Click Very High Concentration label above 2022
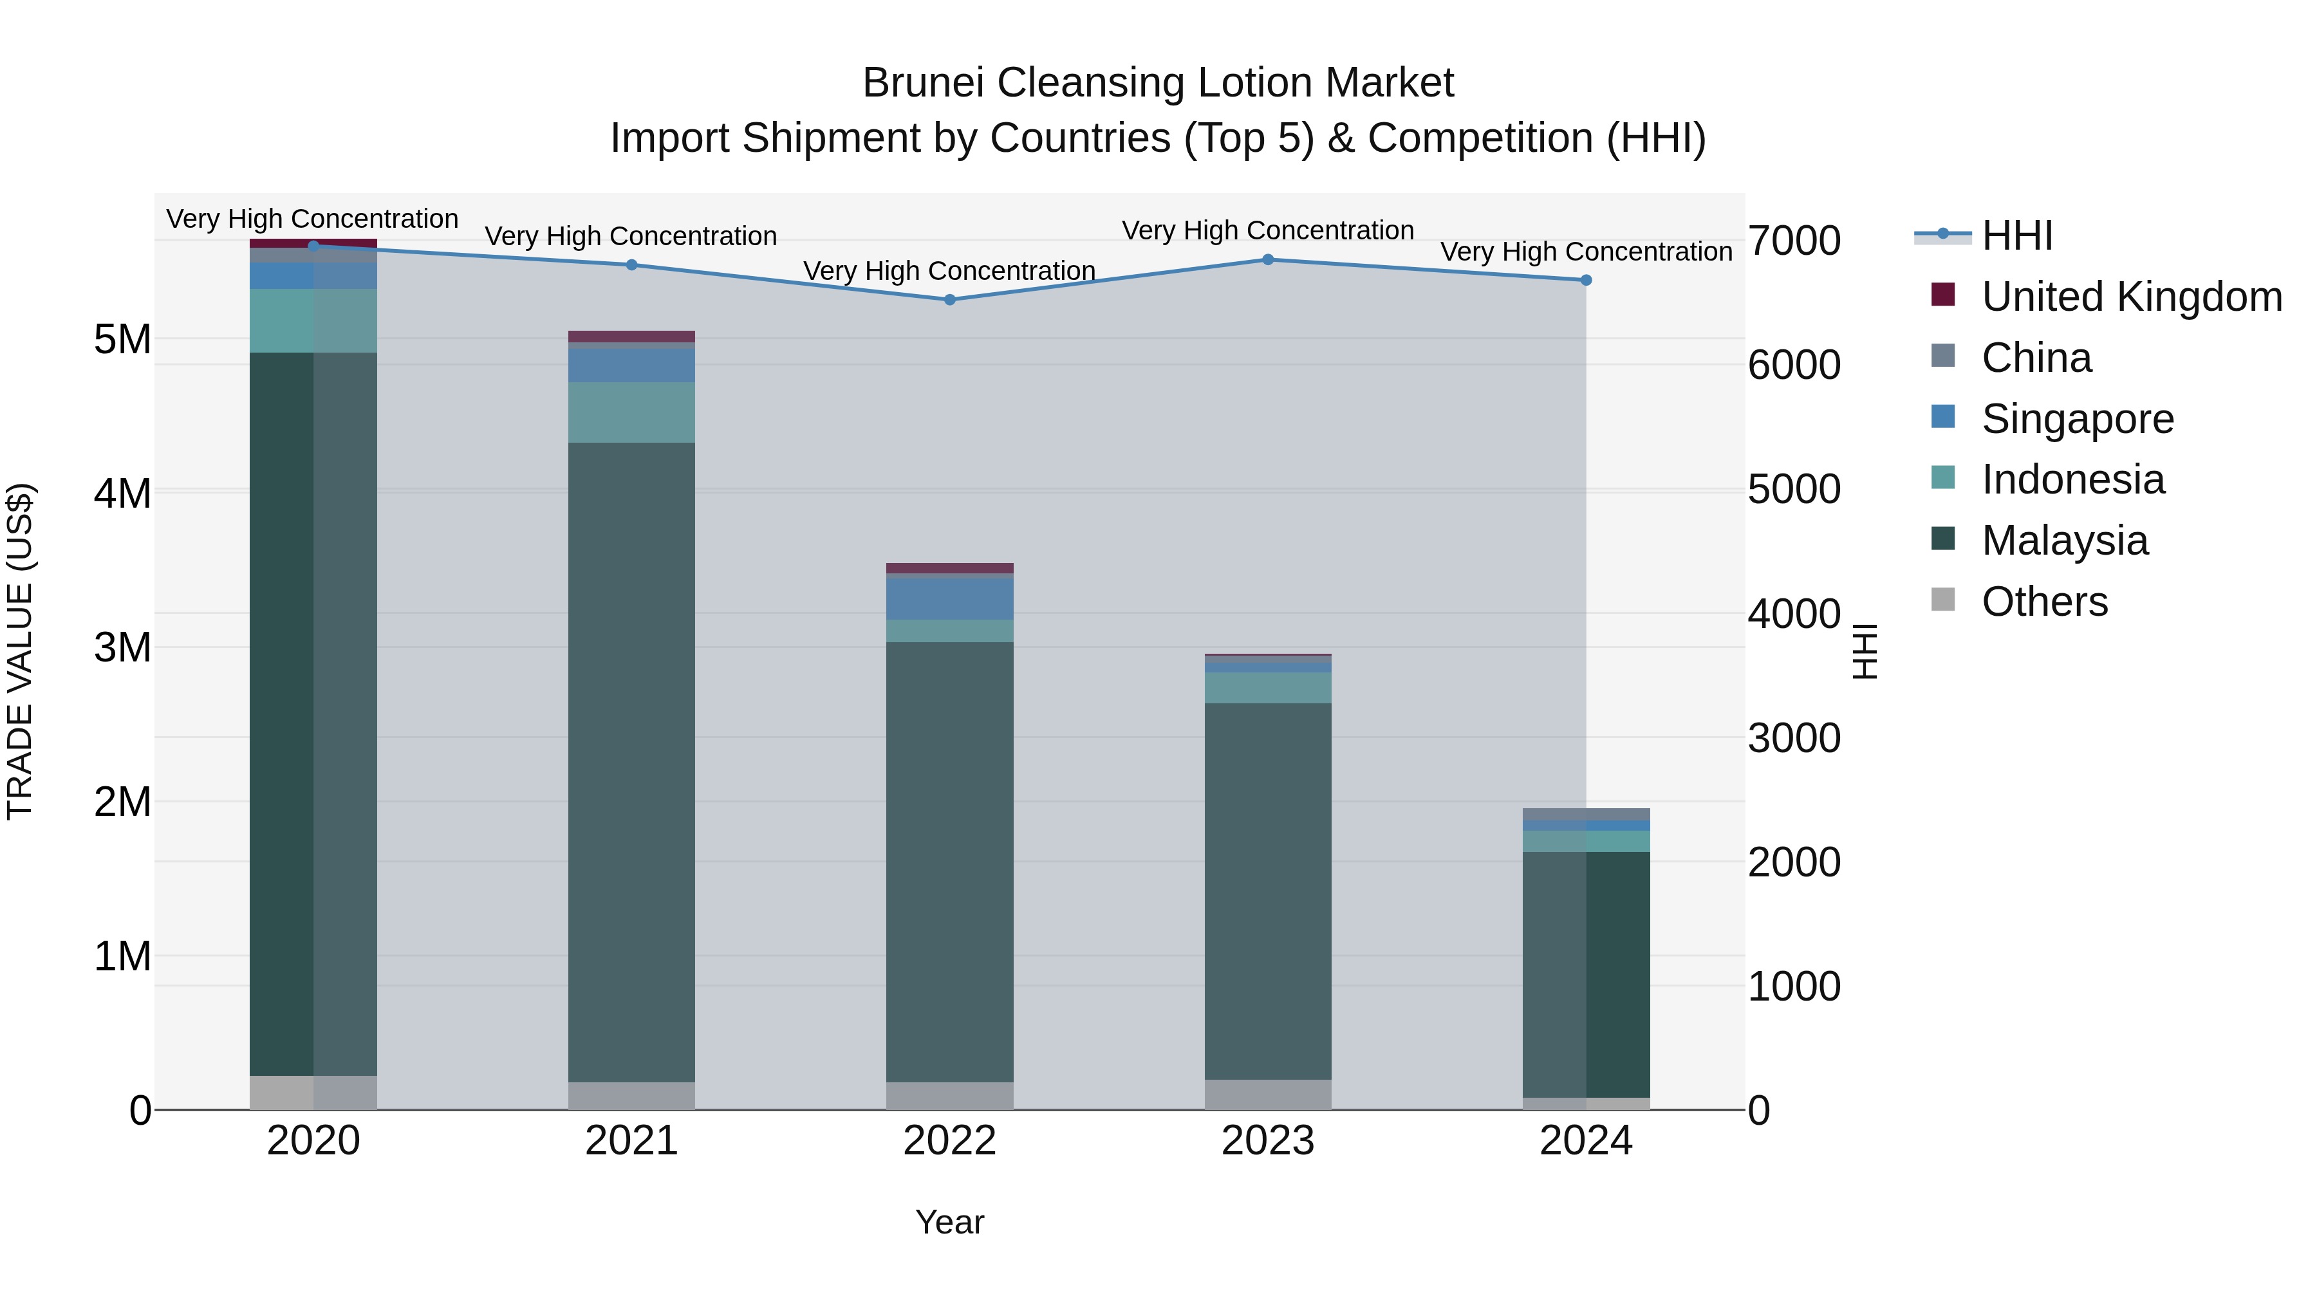 click(950, 271)
